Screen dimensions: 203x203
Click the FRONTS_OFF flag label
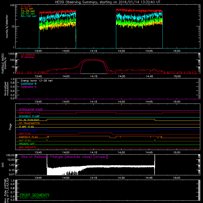27,144
